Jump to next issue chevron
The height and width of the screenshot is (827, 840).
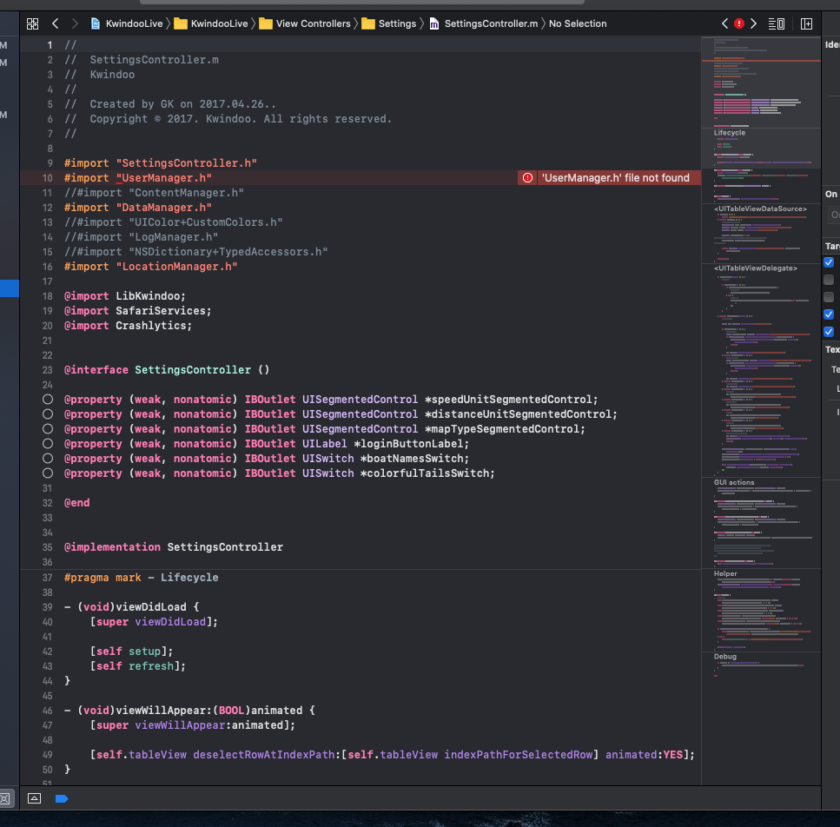(754, 23)
